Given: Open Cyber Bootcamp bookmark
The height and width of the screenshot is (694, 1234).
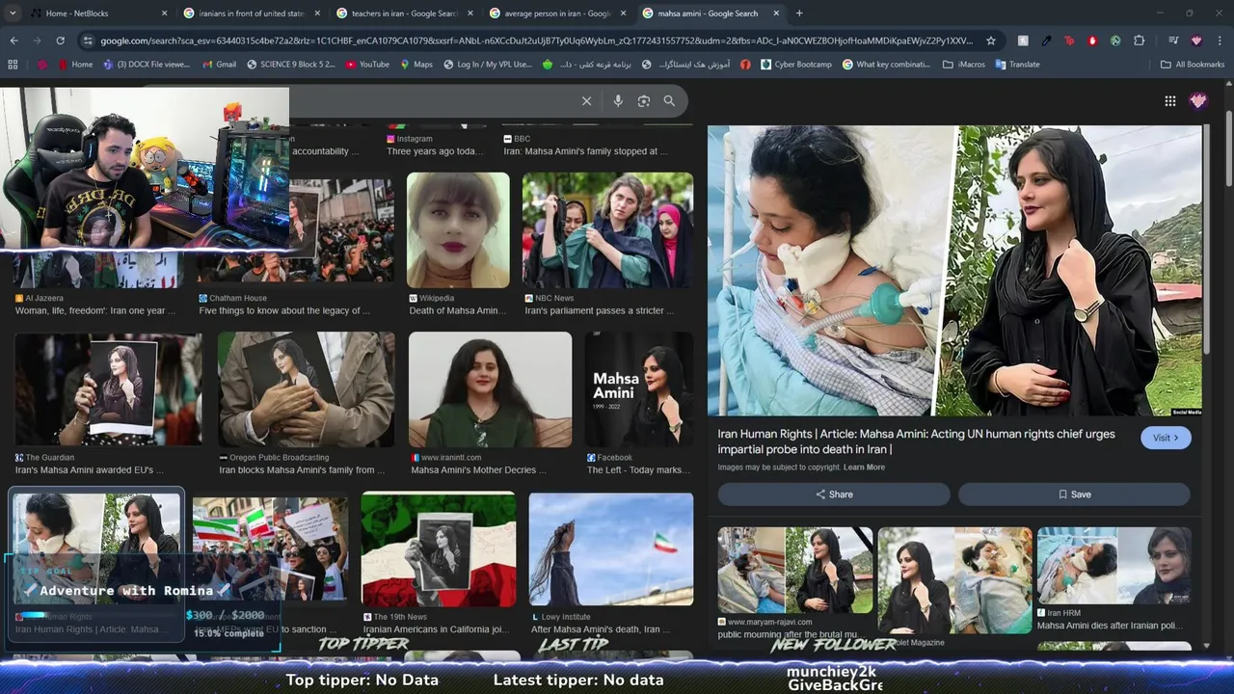Looking at the screenshot, I should click(x=795, y=65).
